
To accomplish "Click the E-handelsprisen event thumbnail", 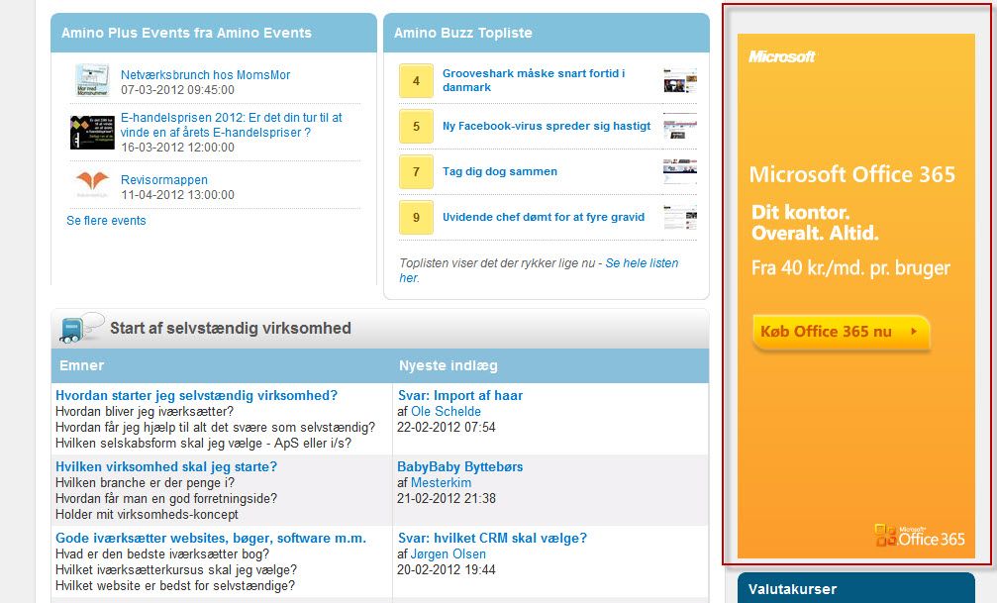I will point(92,133).
